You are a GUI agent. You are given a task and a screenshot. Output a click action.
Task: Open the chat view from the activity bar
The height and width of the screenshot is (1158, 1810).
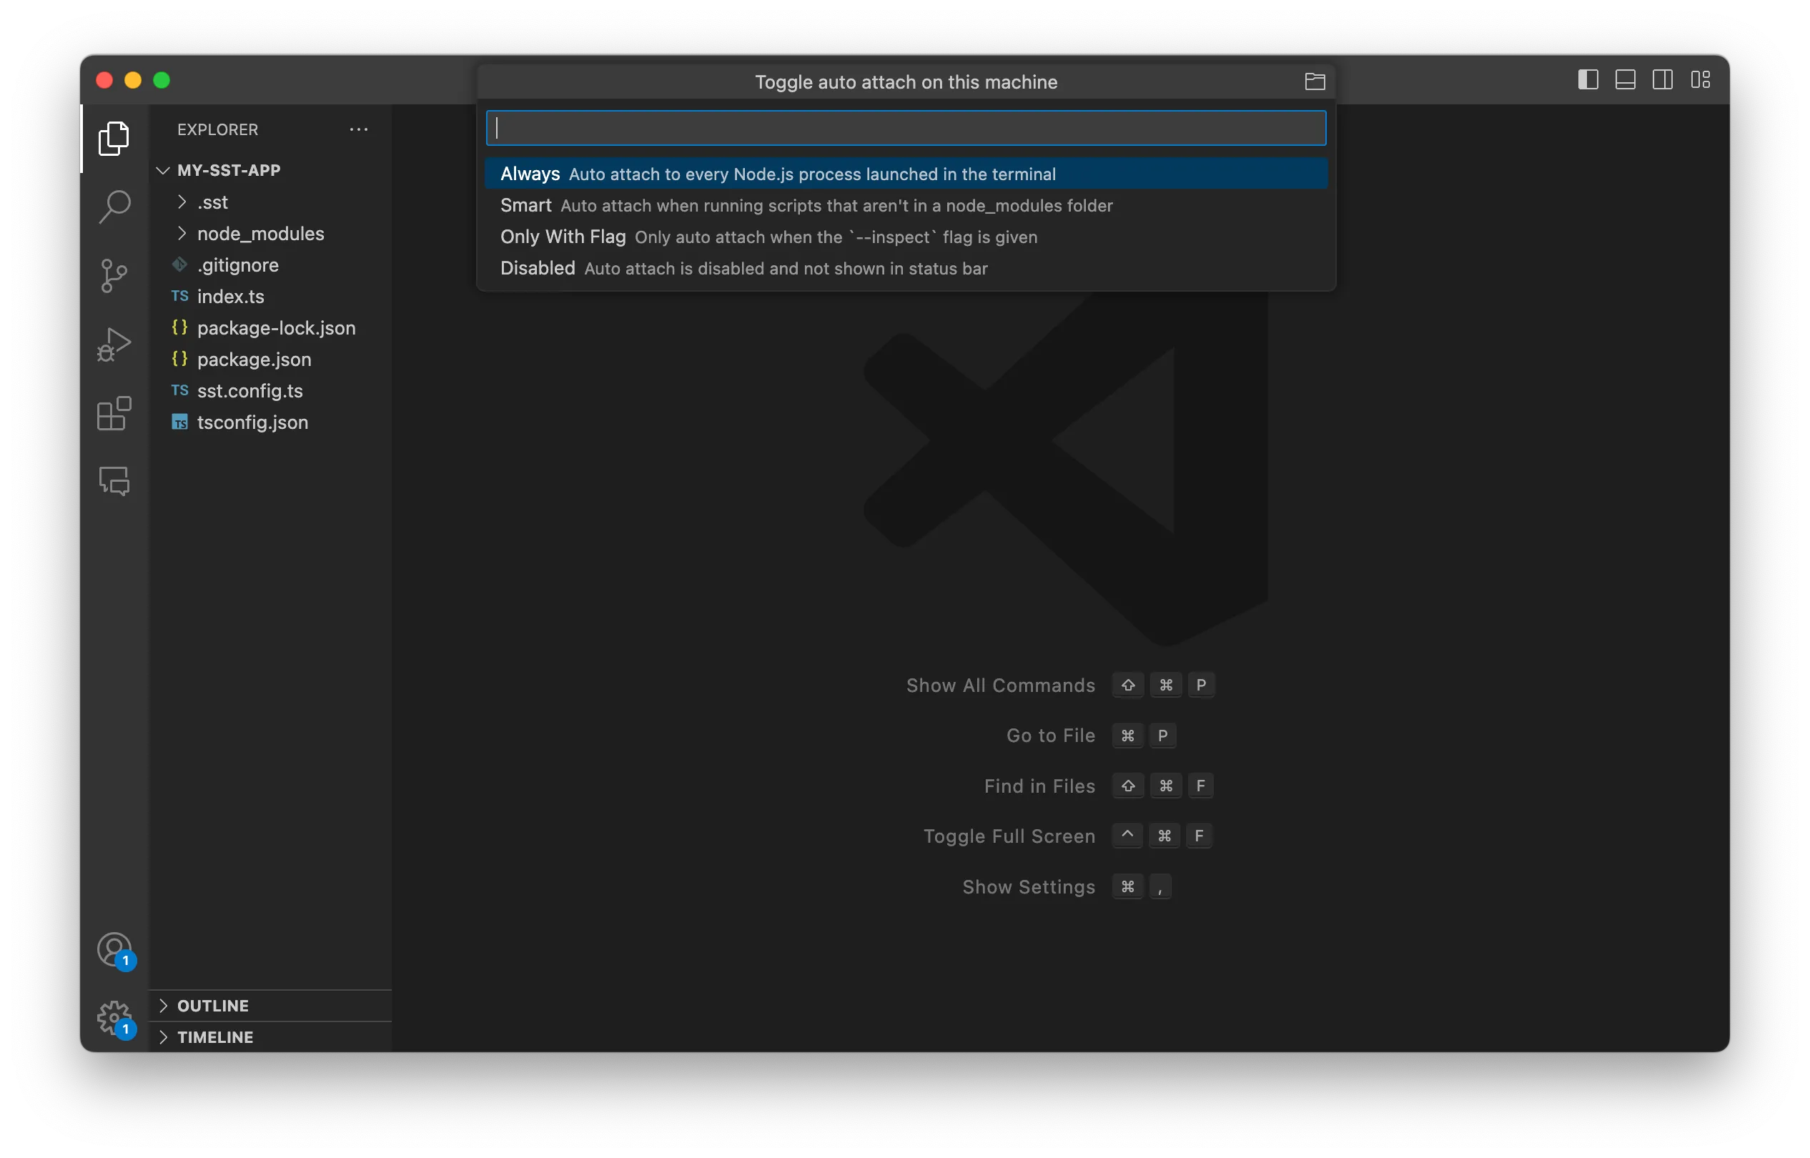(114, 481)
